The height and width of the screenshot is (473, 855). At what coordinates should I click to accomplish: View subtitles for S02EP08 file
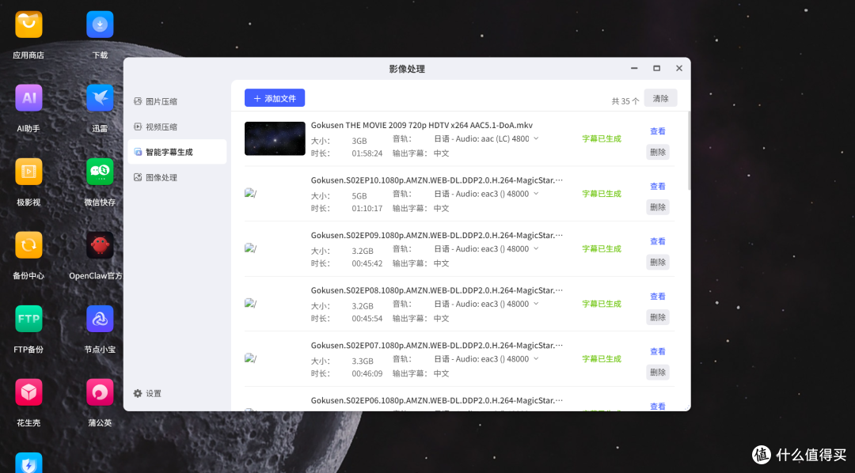point(658,297)
